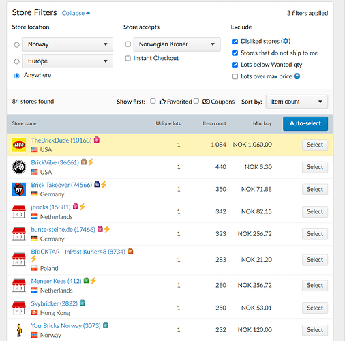Uncheck Lots below Wanted qty
The width and height of the screenshot is (345, 341).
(x=235, y=65)
